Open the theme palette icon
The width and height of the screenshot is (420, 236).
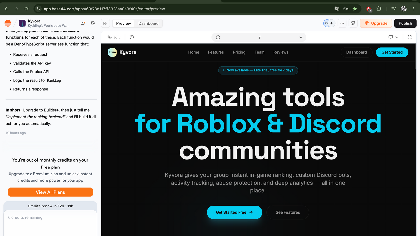132,37
